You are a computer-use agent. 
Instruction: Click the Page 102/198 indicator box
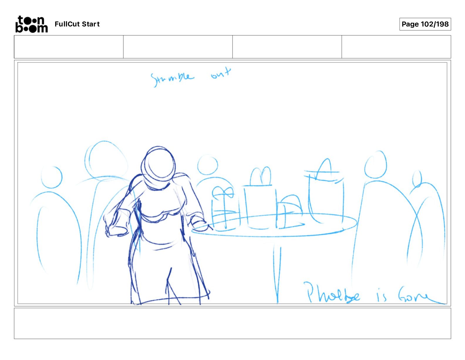click(425, 24)
